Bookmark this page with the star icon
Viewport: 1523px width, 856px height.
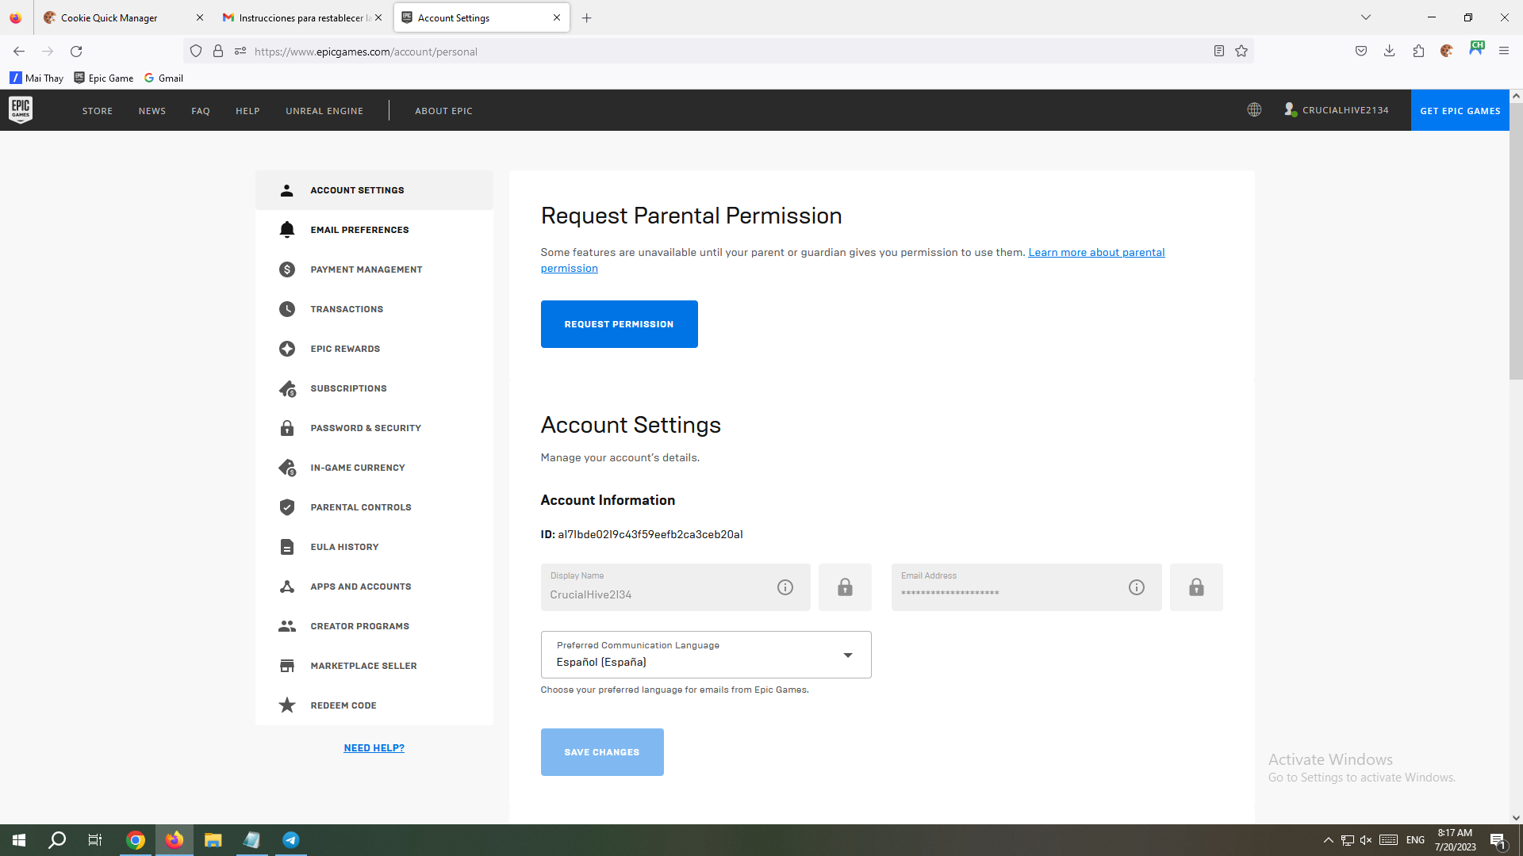[x=1241, y=52]
